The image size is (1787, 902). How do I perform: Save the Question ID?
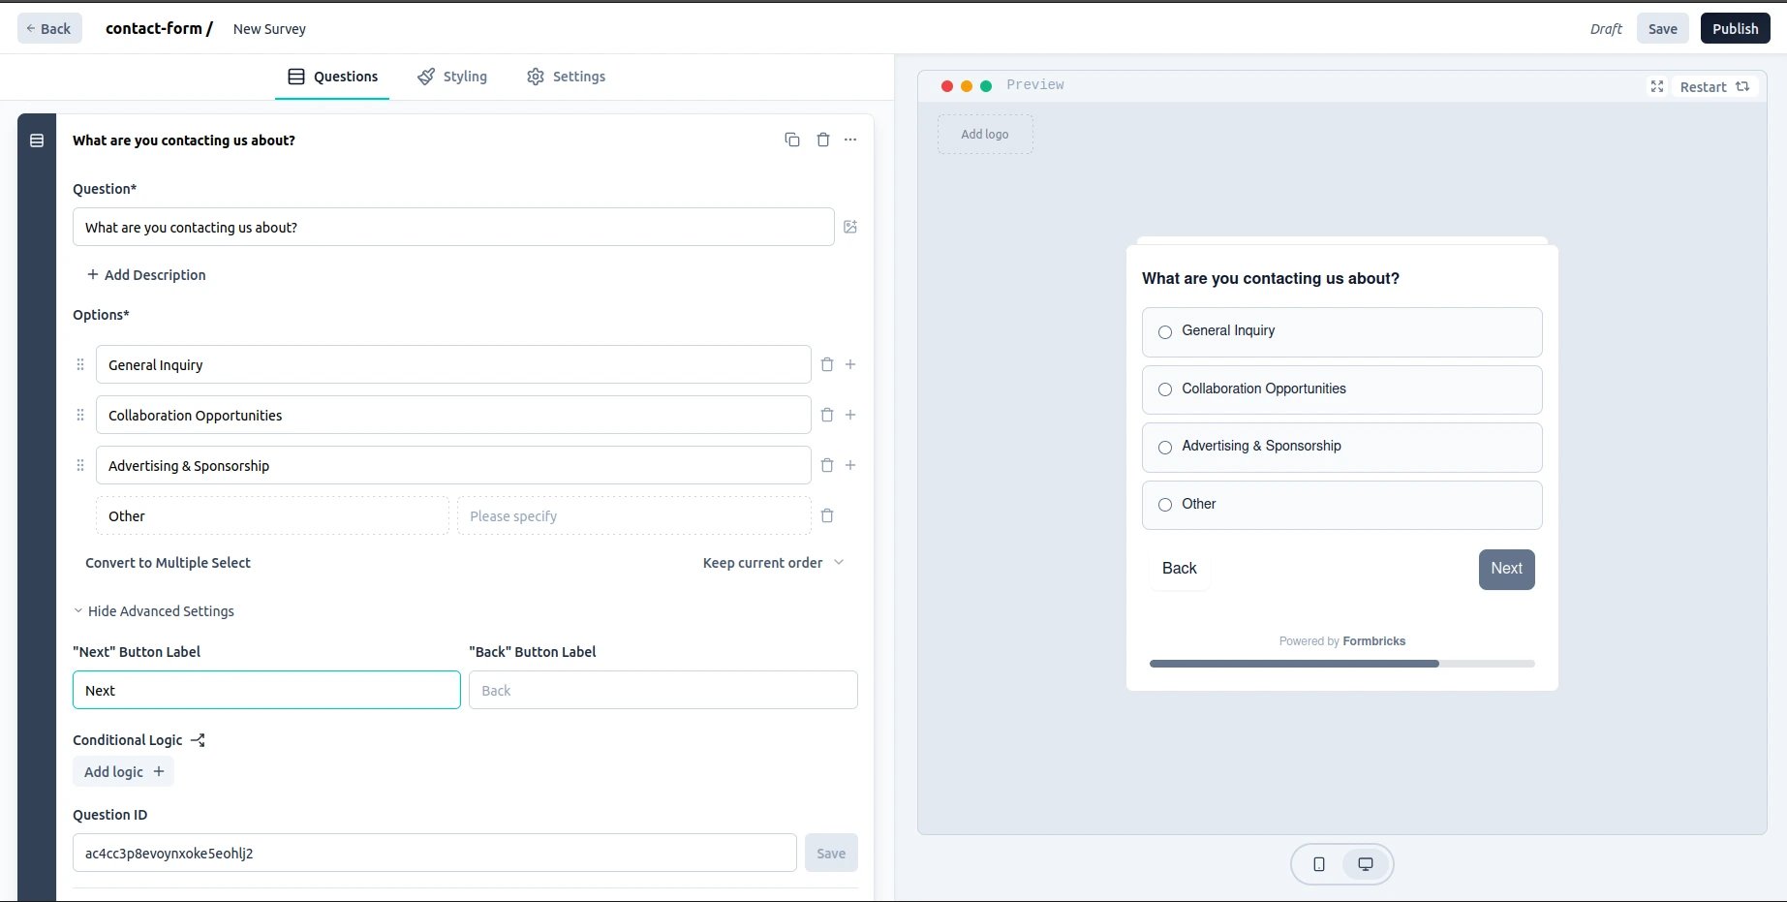(x=831, y=854)
